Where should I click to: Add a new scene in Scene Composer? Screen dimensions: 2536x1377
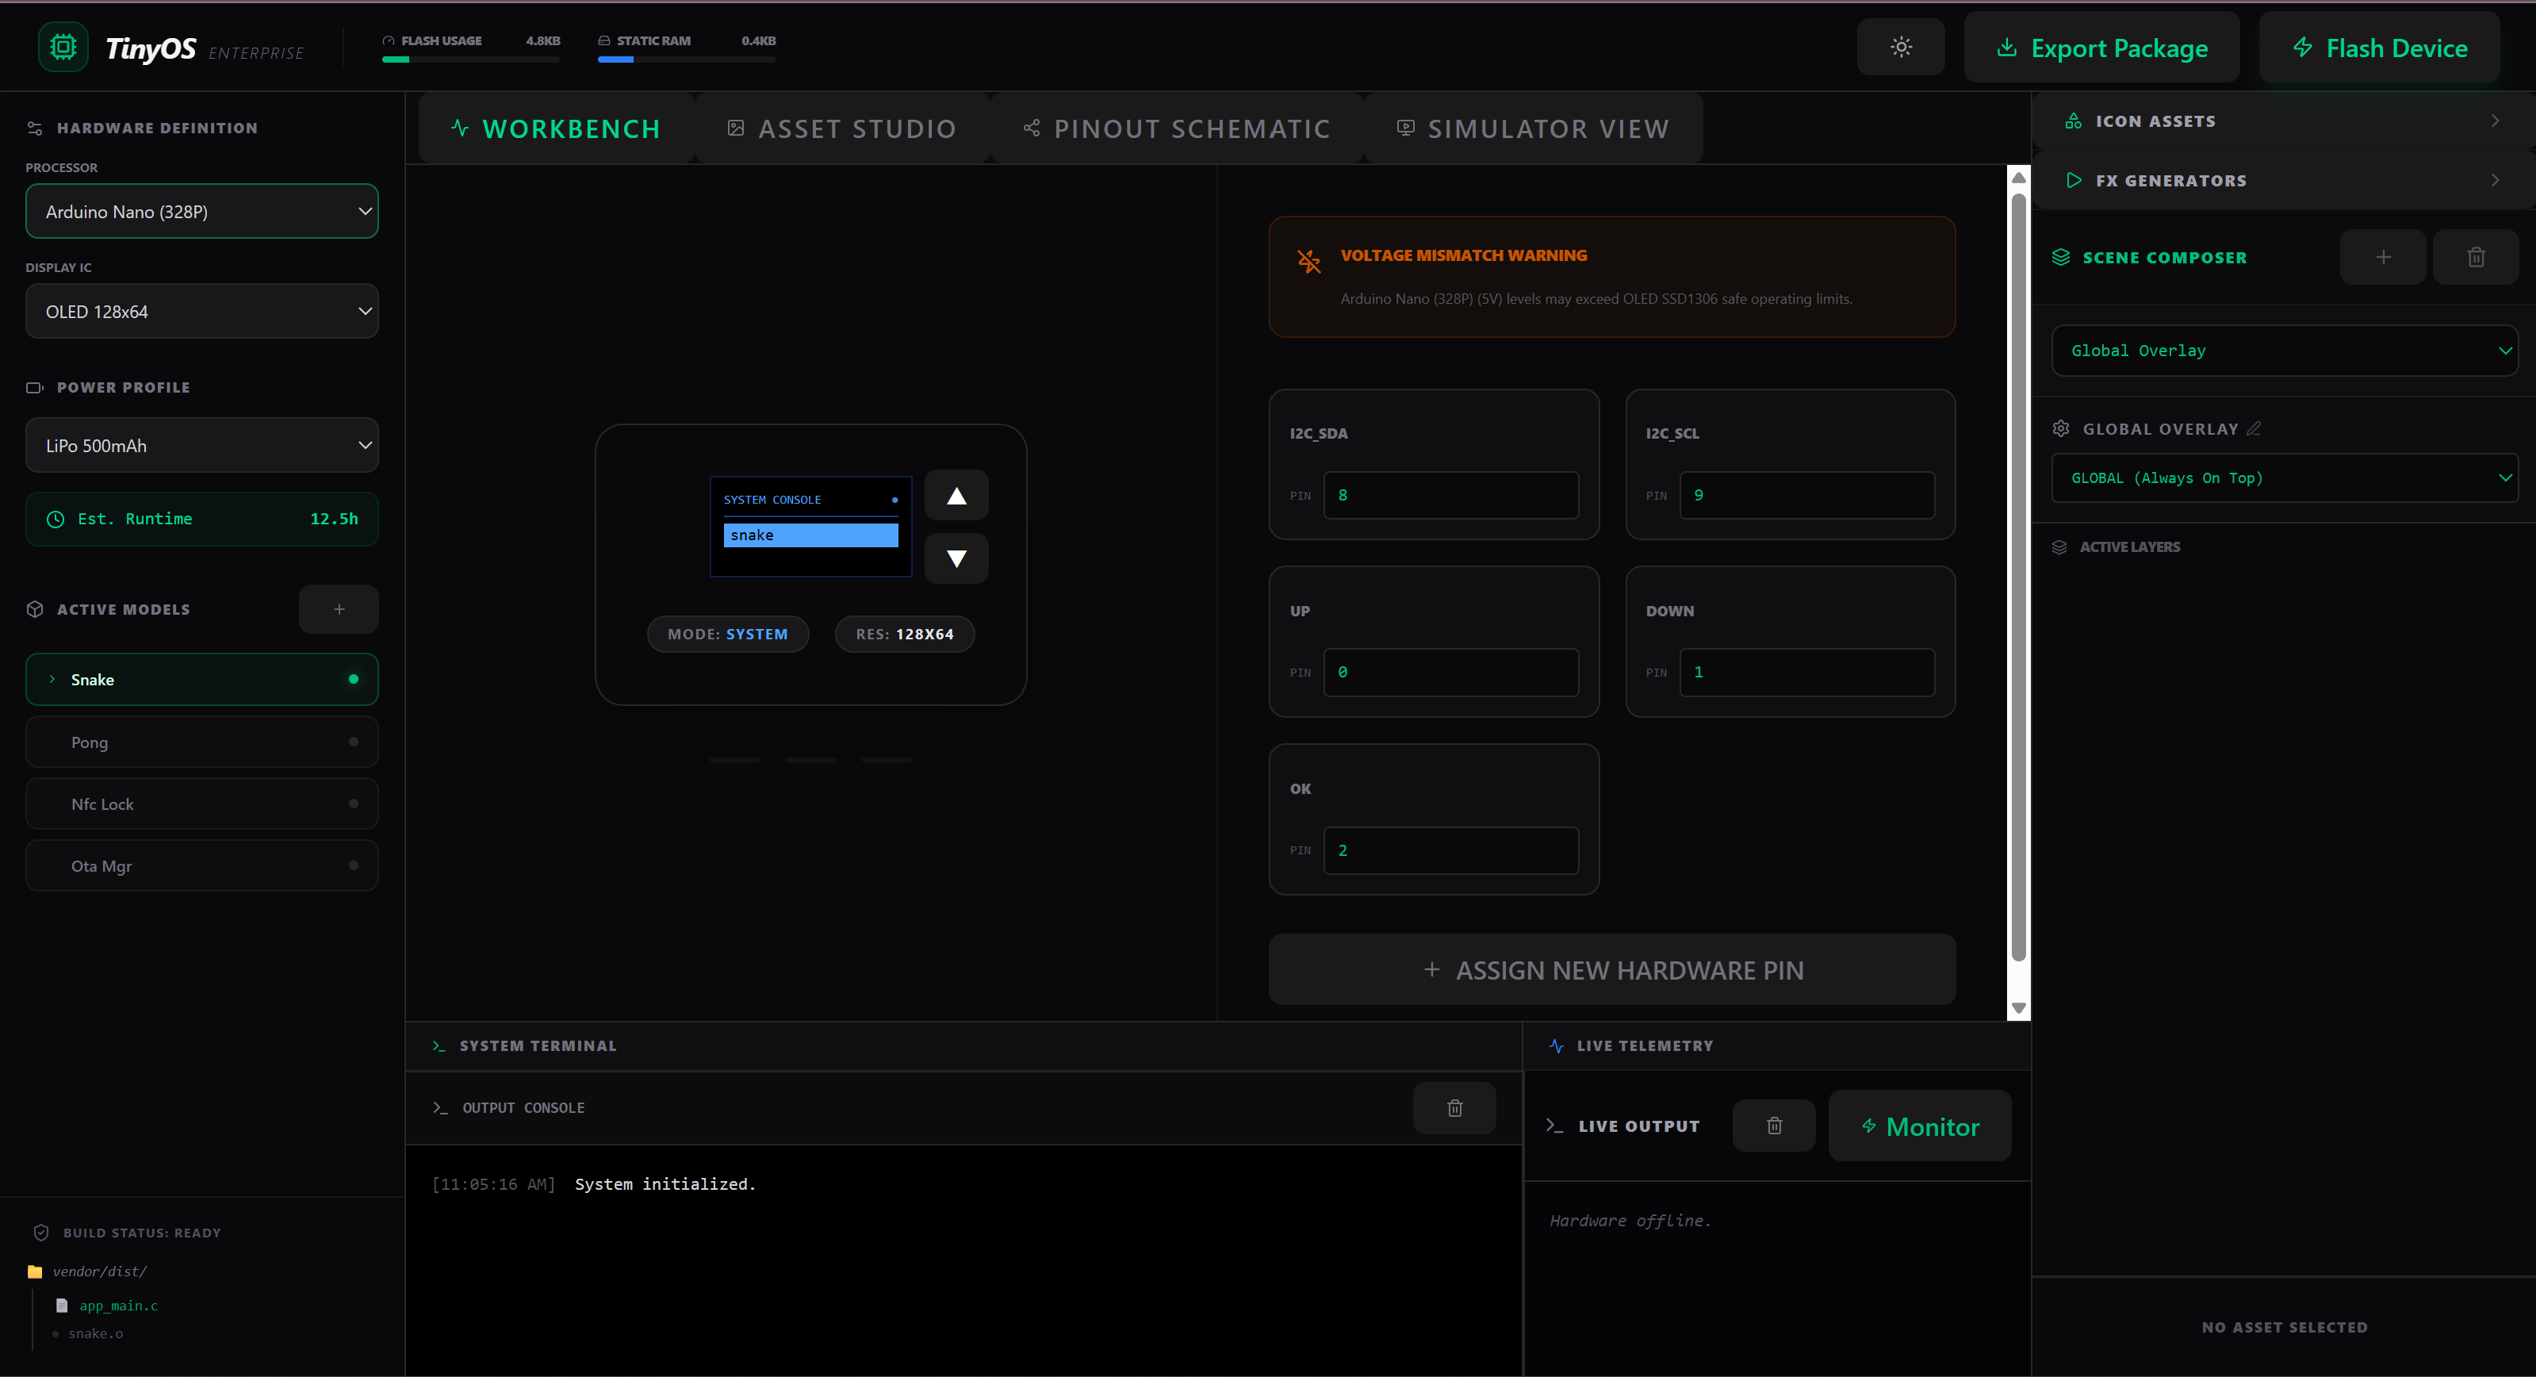click(2382, 257)
